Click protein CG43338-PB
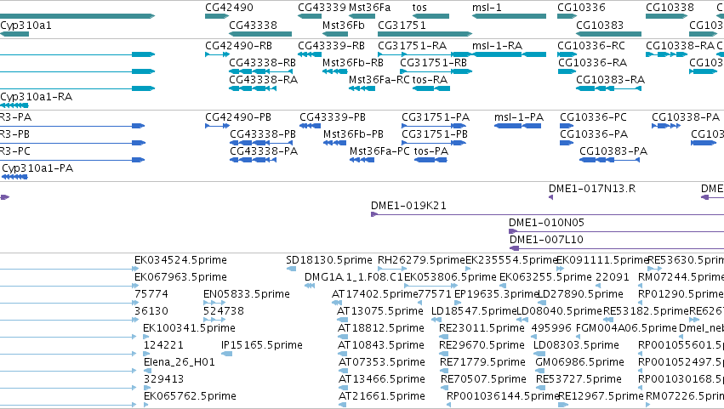The height and width of the screenshot is (409, 724). 263,134
